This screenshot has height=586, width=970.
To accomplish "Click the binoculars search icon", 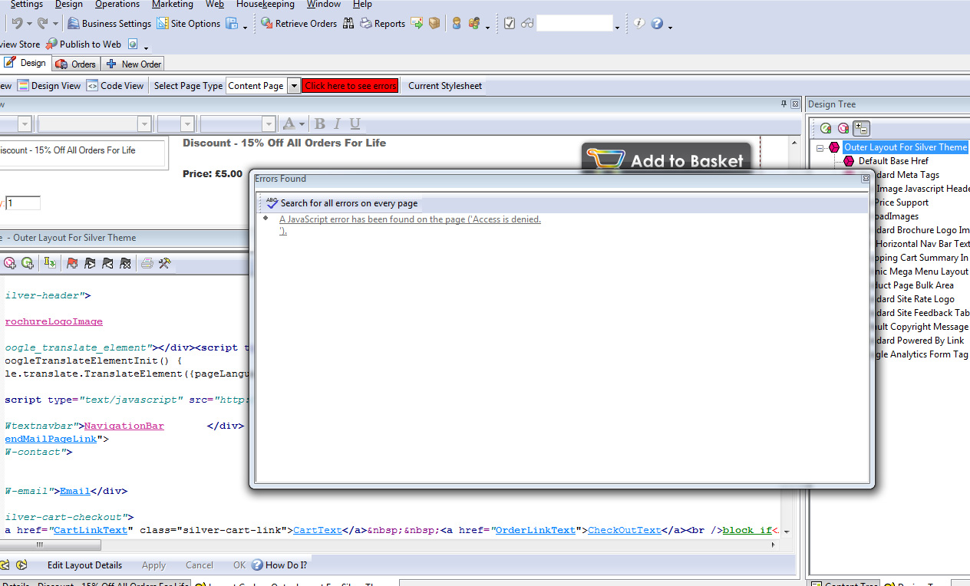I will [x=348, y=24].
